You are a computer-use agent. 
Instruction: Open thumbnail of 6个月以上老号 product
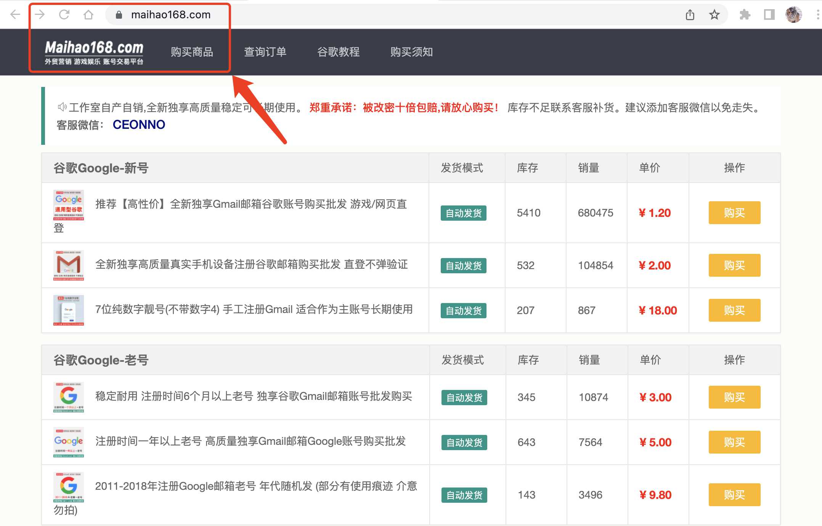point(69,397)
